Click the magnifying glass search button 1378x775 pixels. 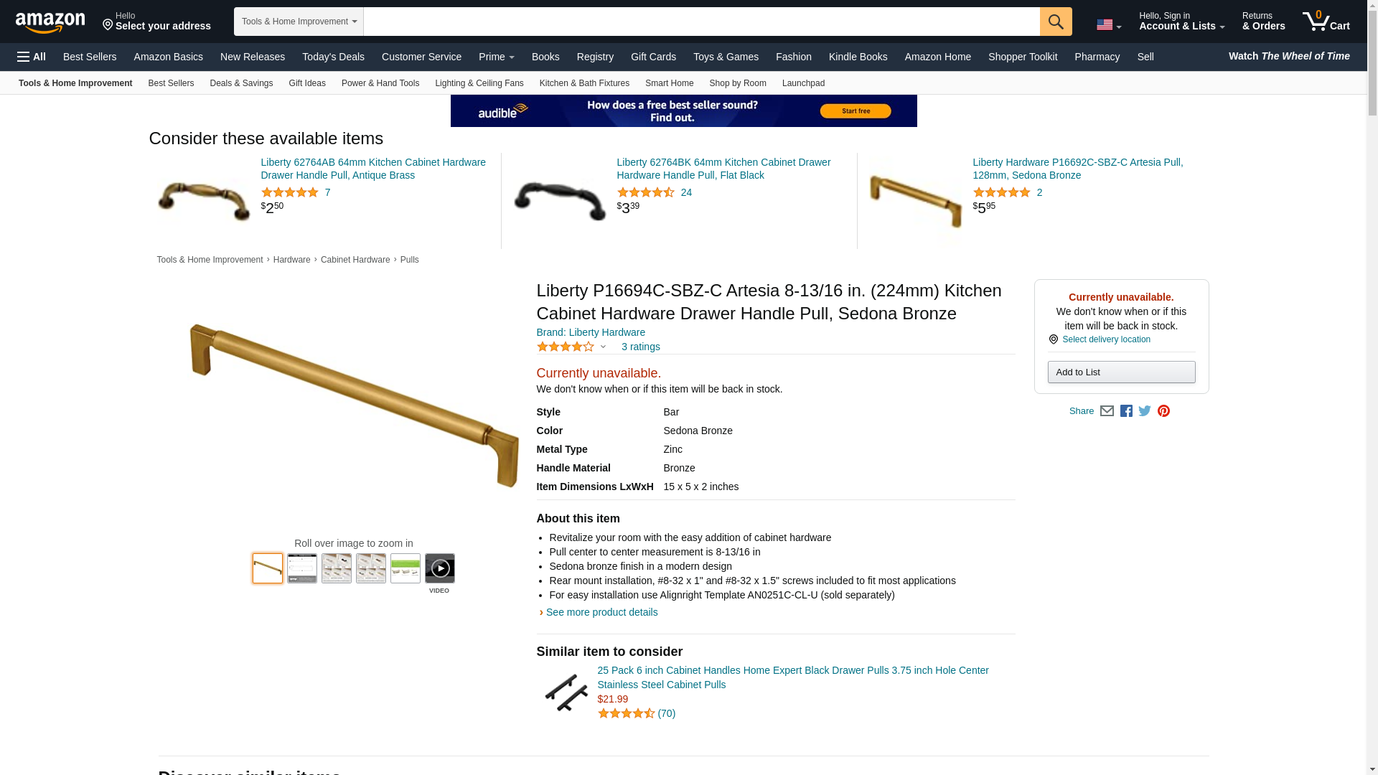tap(1055, 22)
